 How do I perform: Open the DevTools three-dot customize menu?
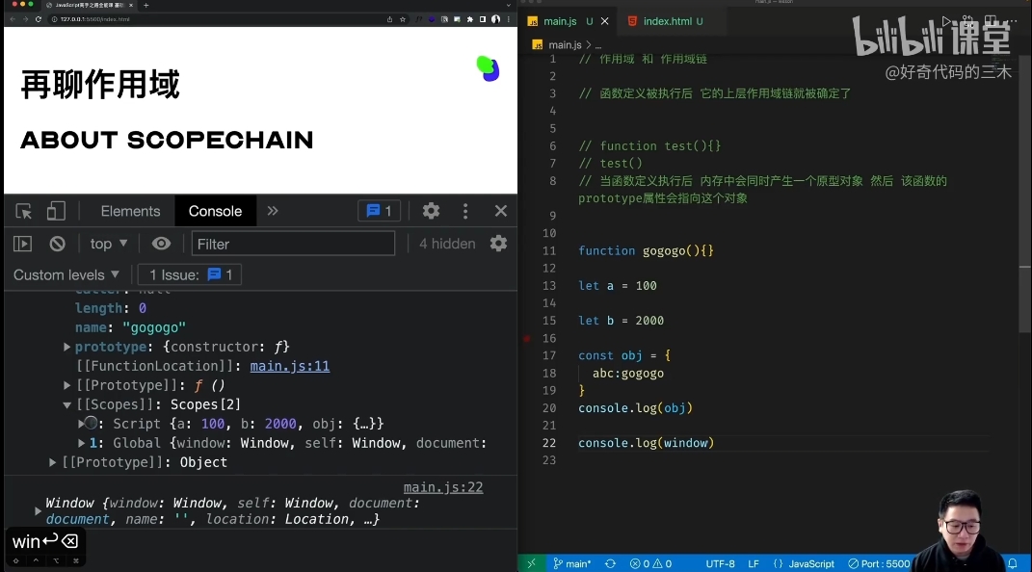[x=465, y=210]
